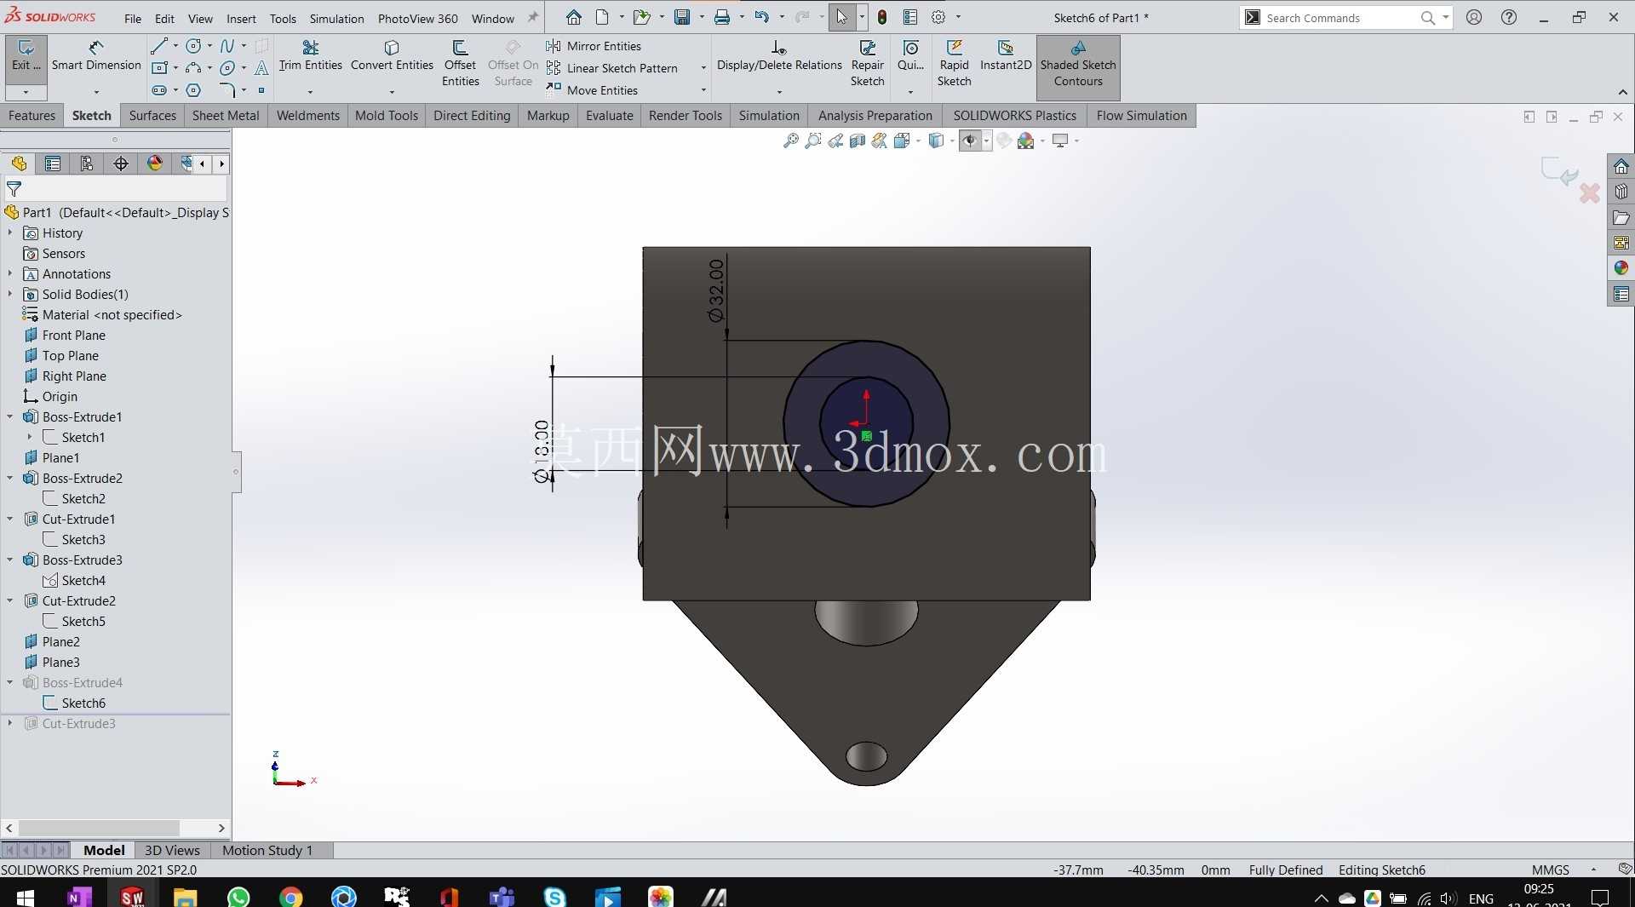Collapse Boss-Extrude1 tree node

10,416
